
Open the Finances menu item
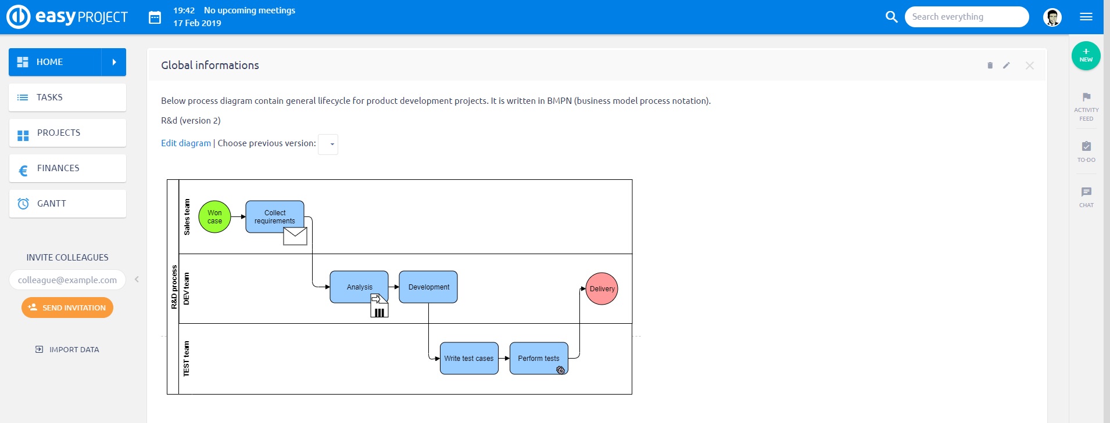67,168
